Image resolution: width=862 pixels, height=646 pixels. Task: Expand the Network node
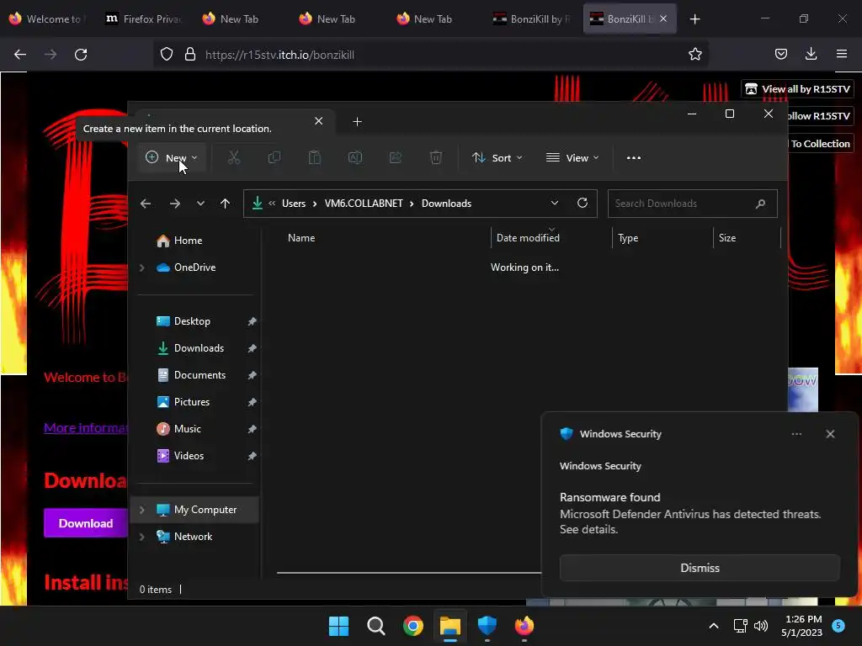[141, 537]
